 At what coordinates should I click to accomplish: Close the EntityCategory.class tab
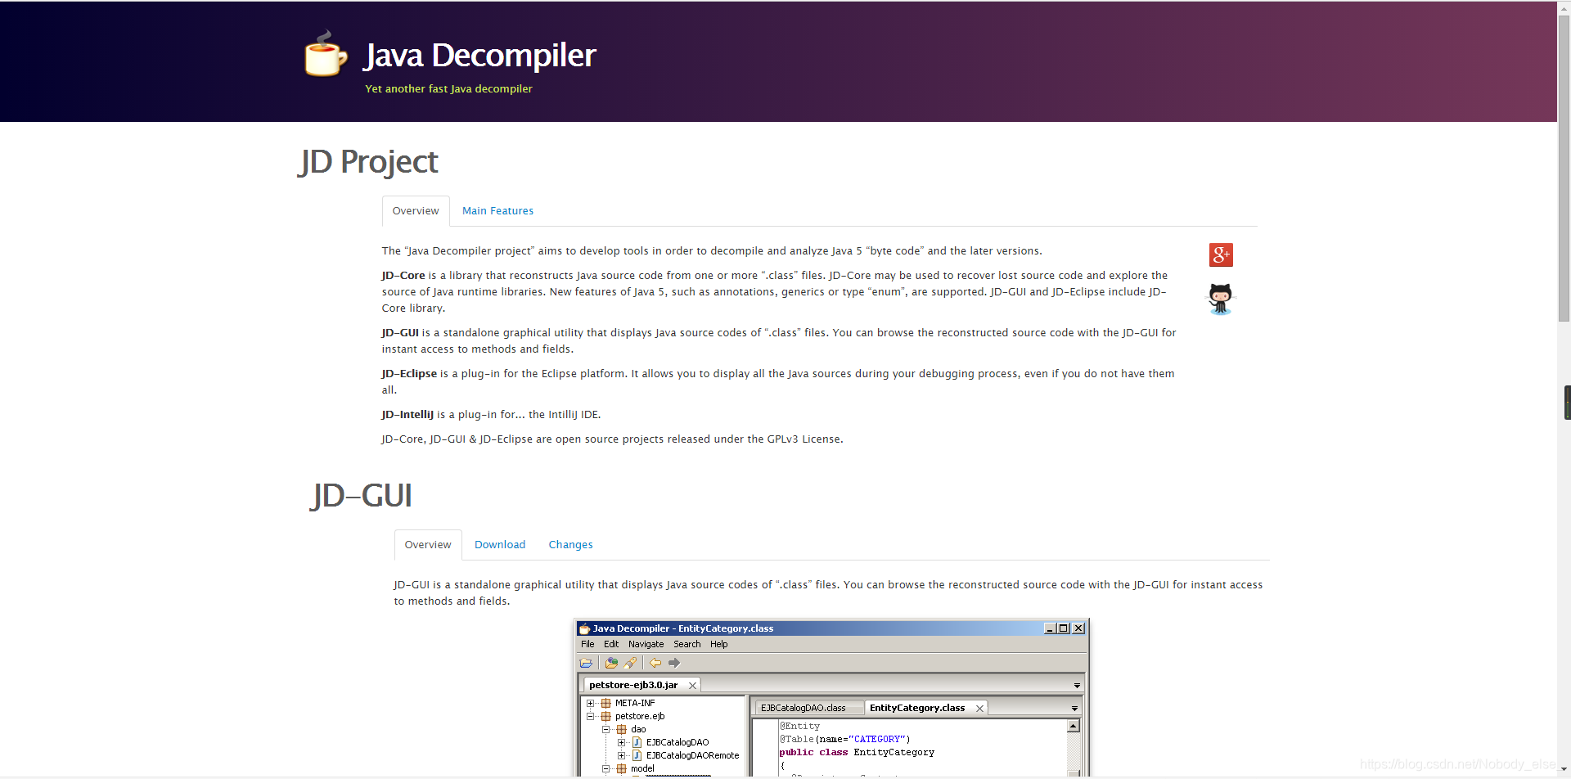[x=979, y=709]
